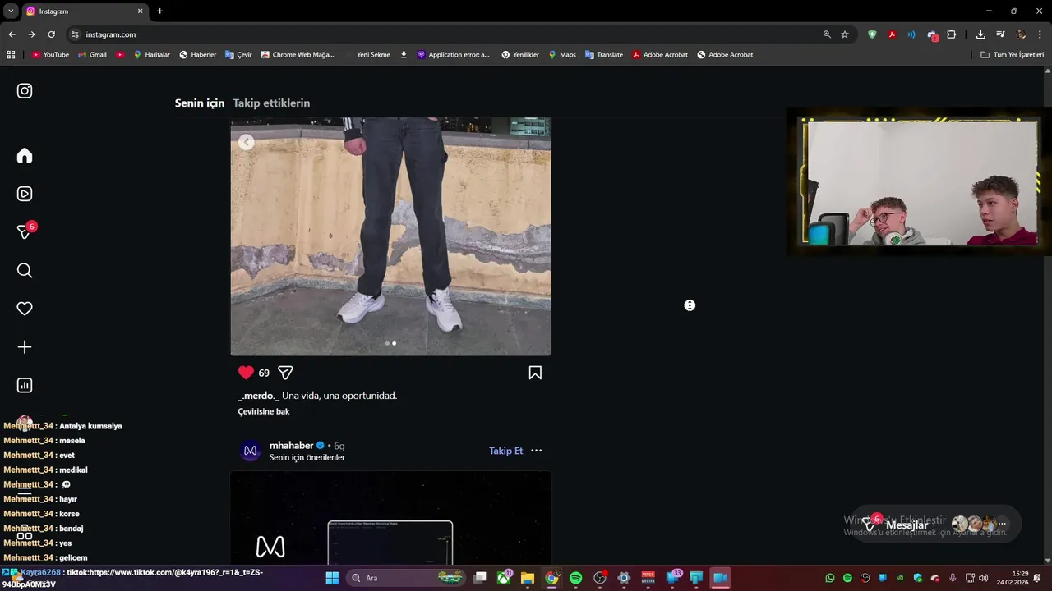The width and height of the screenshot is (1052, 591).
Task: Open YouTube bookmark
Action: pyautogui.click(x=50, y=55)
